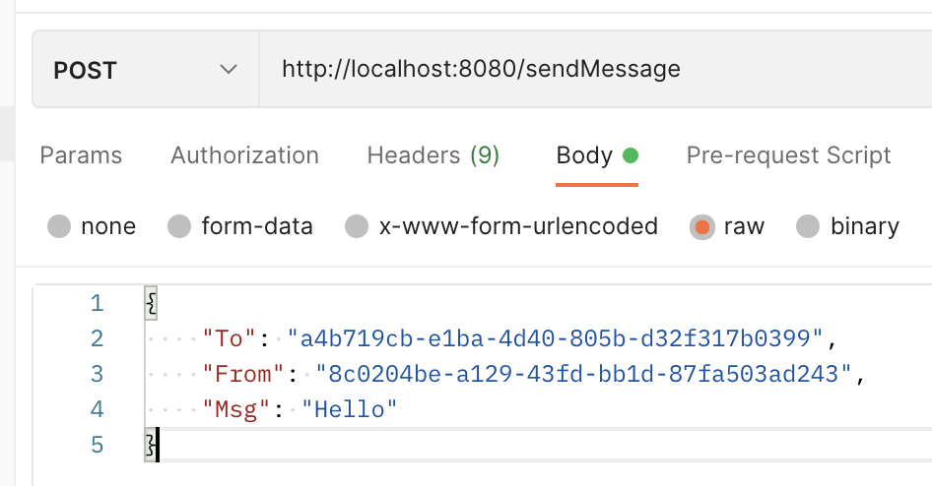Go to the Headers (9) tab
Viewport: 932px width, 486px height.
click(433, 155)
